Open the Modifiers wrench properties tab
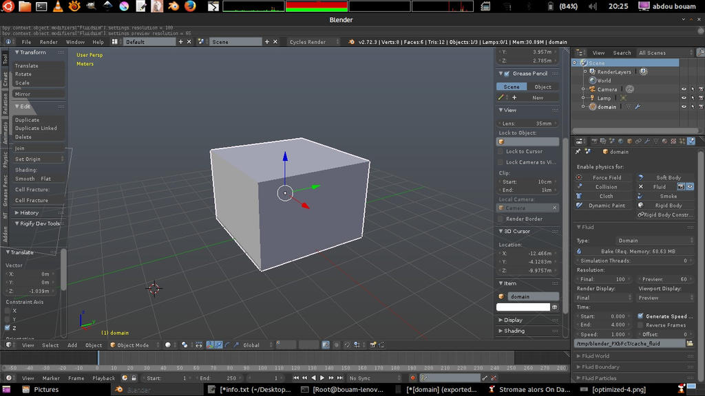The width and height of the screenshot is (705, 396). point(647,141)
